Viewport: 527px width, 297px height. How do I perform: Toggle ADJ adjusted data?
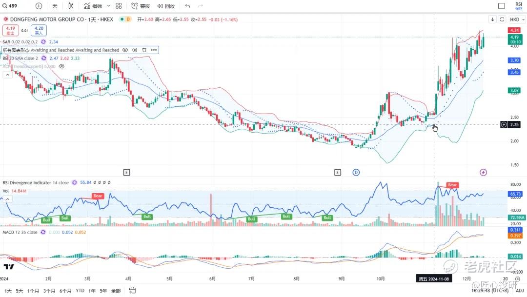[x=520, y=291]
